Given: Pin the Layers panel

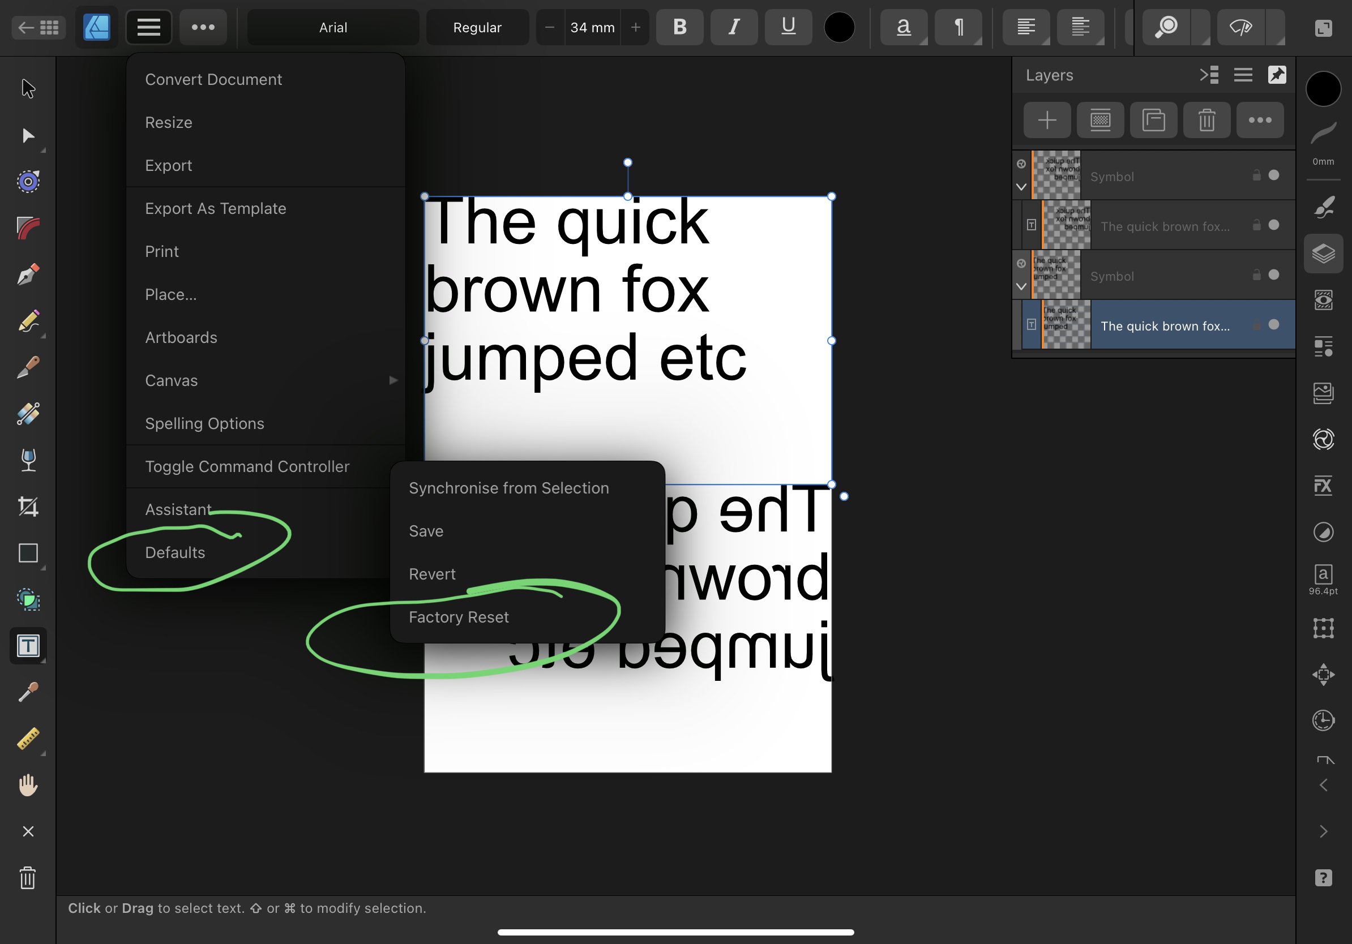Looking at the screenshot, I should pyautogui.click(x=1277, y=75).
